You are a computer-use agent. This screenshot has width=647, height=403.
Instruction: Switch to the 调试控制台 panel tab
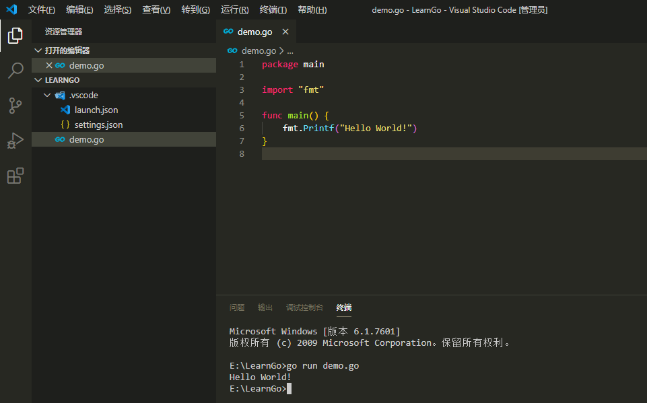click(304, 307)
